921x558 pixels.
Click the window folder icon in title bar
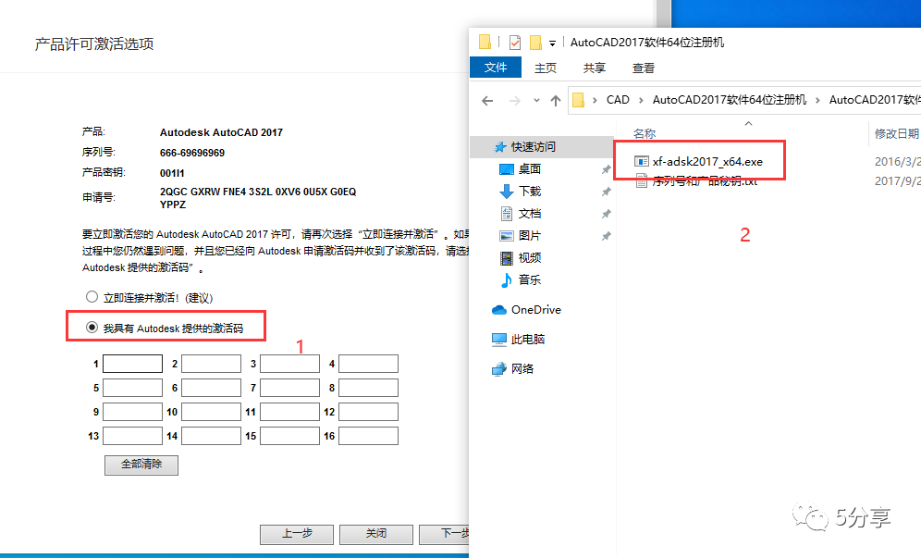click(x=485, y=42)
